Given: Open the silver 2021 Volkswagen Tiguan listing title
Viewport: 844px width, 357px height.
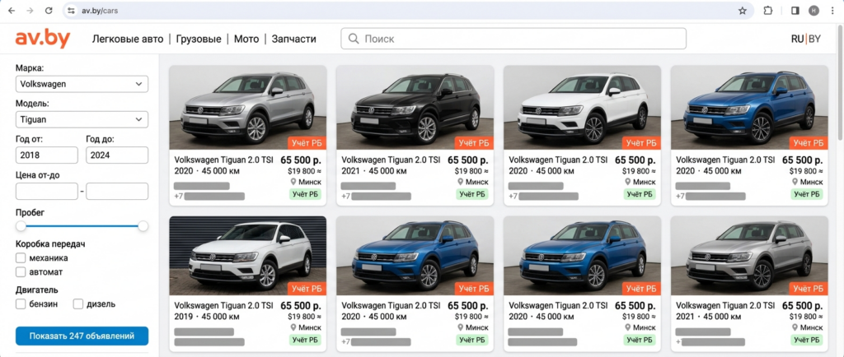Looking at the screenshot, I should click(x=725, y=305).
